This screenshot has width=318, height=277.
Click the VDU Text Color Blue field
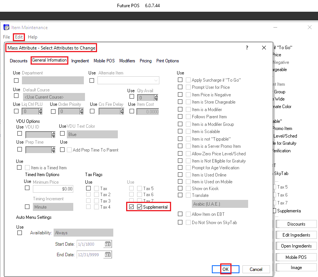[x=92, y=135]
